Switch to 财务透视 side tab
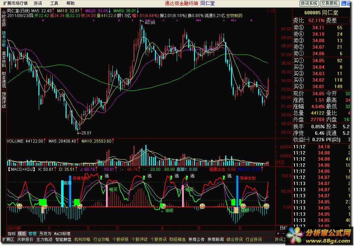Viewport: 354px width, 246px height. point(4,80)
